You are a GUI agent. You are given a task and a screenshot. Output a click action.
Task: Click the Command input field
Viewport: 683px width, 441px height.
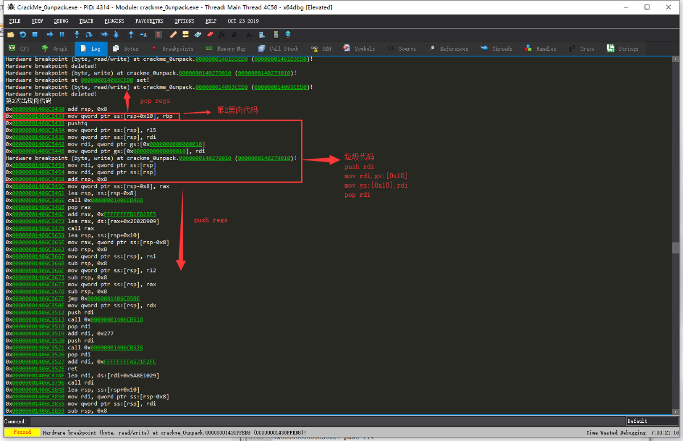click(327, 421)
